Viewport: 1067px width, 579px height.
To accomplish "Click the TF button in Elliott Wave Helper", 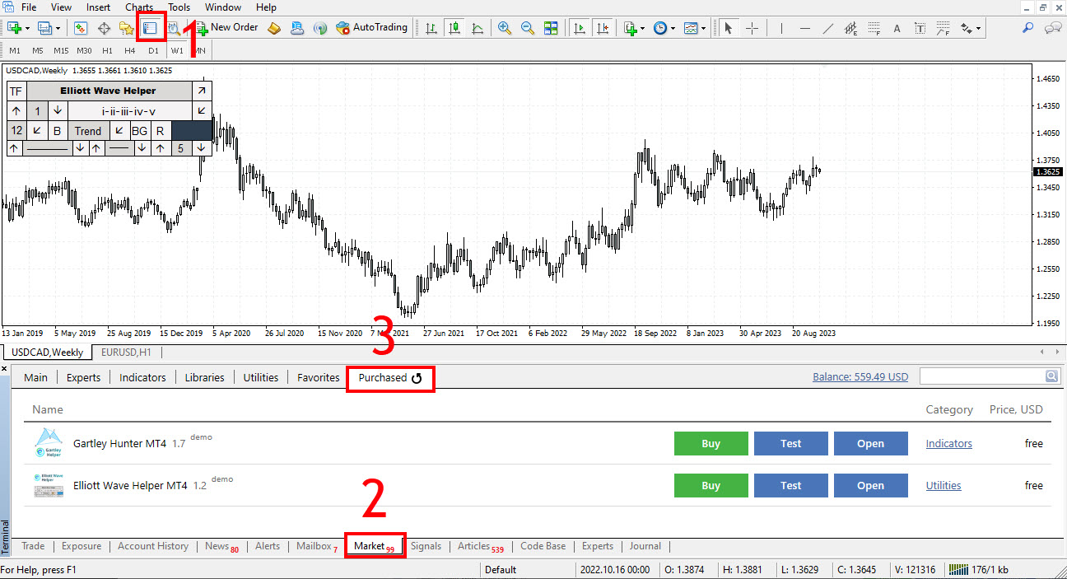I will pyautogui.click(x=16, y=91).
